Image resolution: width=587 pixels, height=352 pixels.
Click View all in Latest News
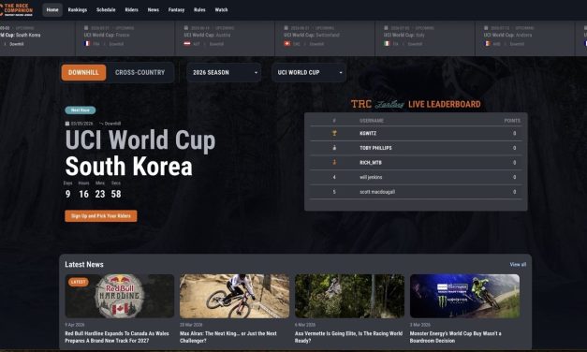[518, 264]
